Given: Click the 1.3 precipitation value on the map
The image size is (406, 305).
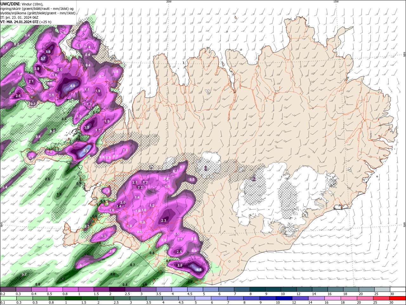Looking at the screenshot, I should pos(103,236).
